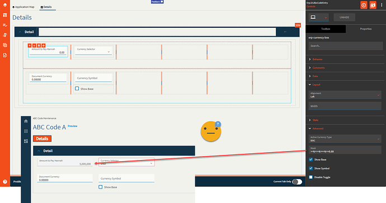Open the Currency Selector dropdown in the designer

click(x=93, y=51)
